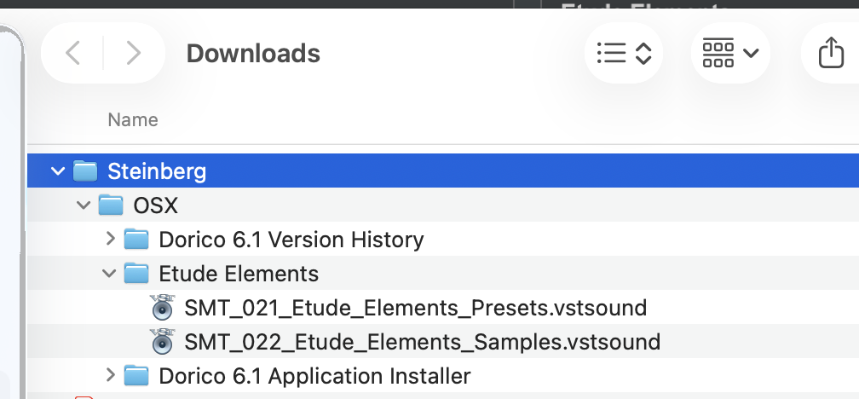Image resolution: width=859 pixels, height=399 pixels.
Task: Expand the Dorico 6.1 Version History folder
Action: 110,239
